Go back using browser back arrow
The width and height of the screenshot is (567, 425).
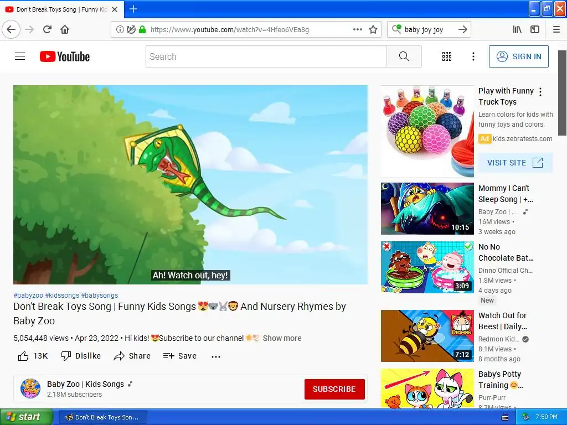pos(11,29)
